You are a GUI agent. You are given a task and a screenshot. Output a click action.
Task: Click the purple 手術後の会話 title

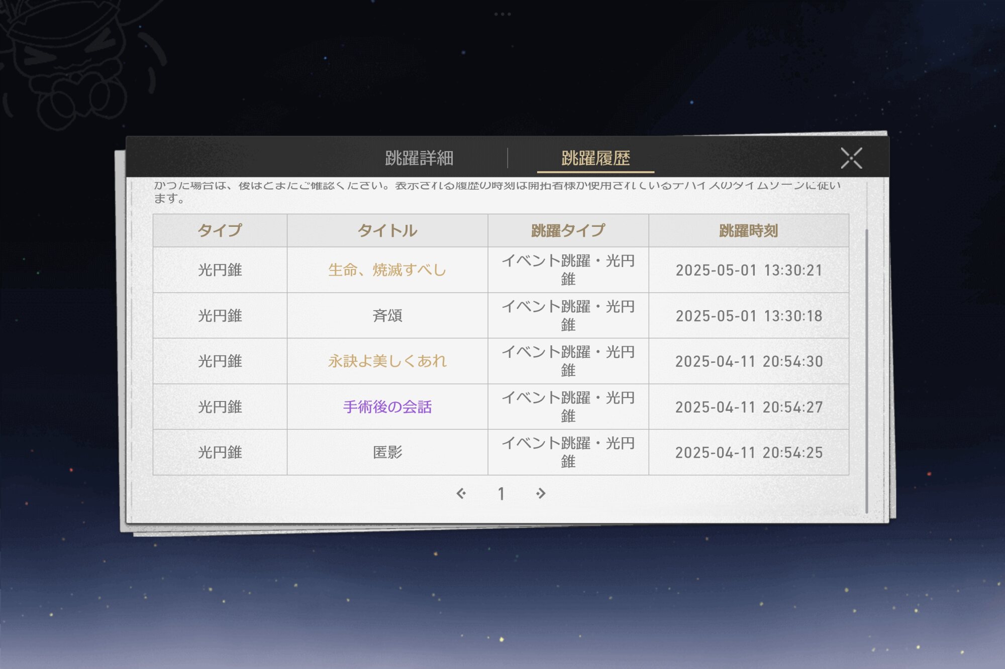(x=387, y=407)
